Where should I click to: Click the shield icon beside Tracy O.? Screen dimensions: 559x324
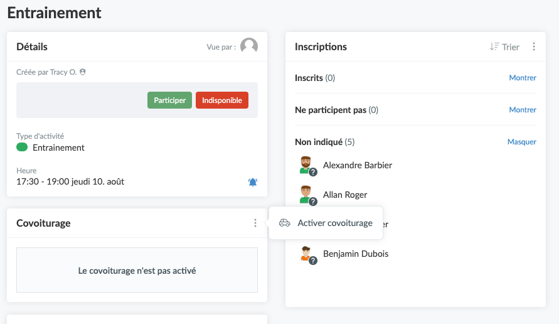point(83,72)
